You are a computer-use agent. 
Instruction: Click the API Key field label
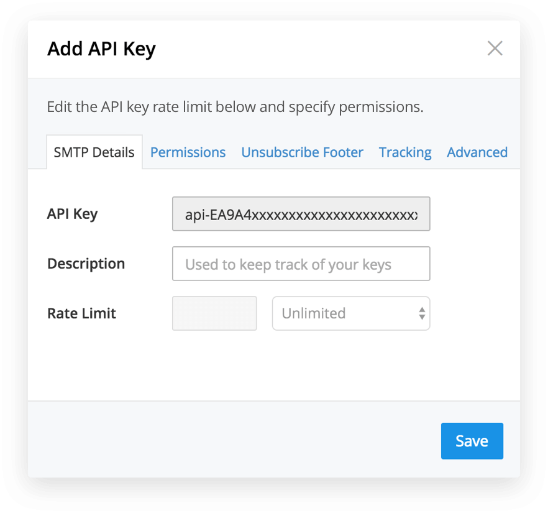tap(72, 214)
